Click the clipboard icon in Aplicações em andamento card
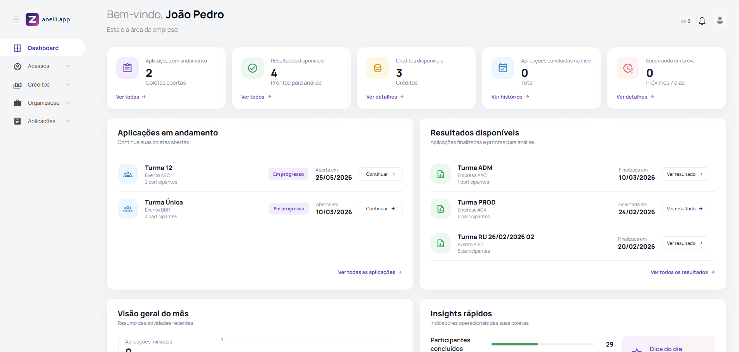The width and height of the screenshot is (739, 352). 127,68
